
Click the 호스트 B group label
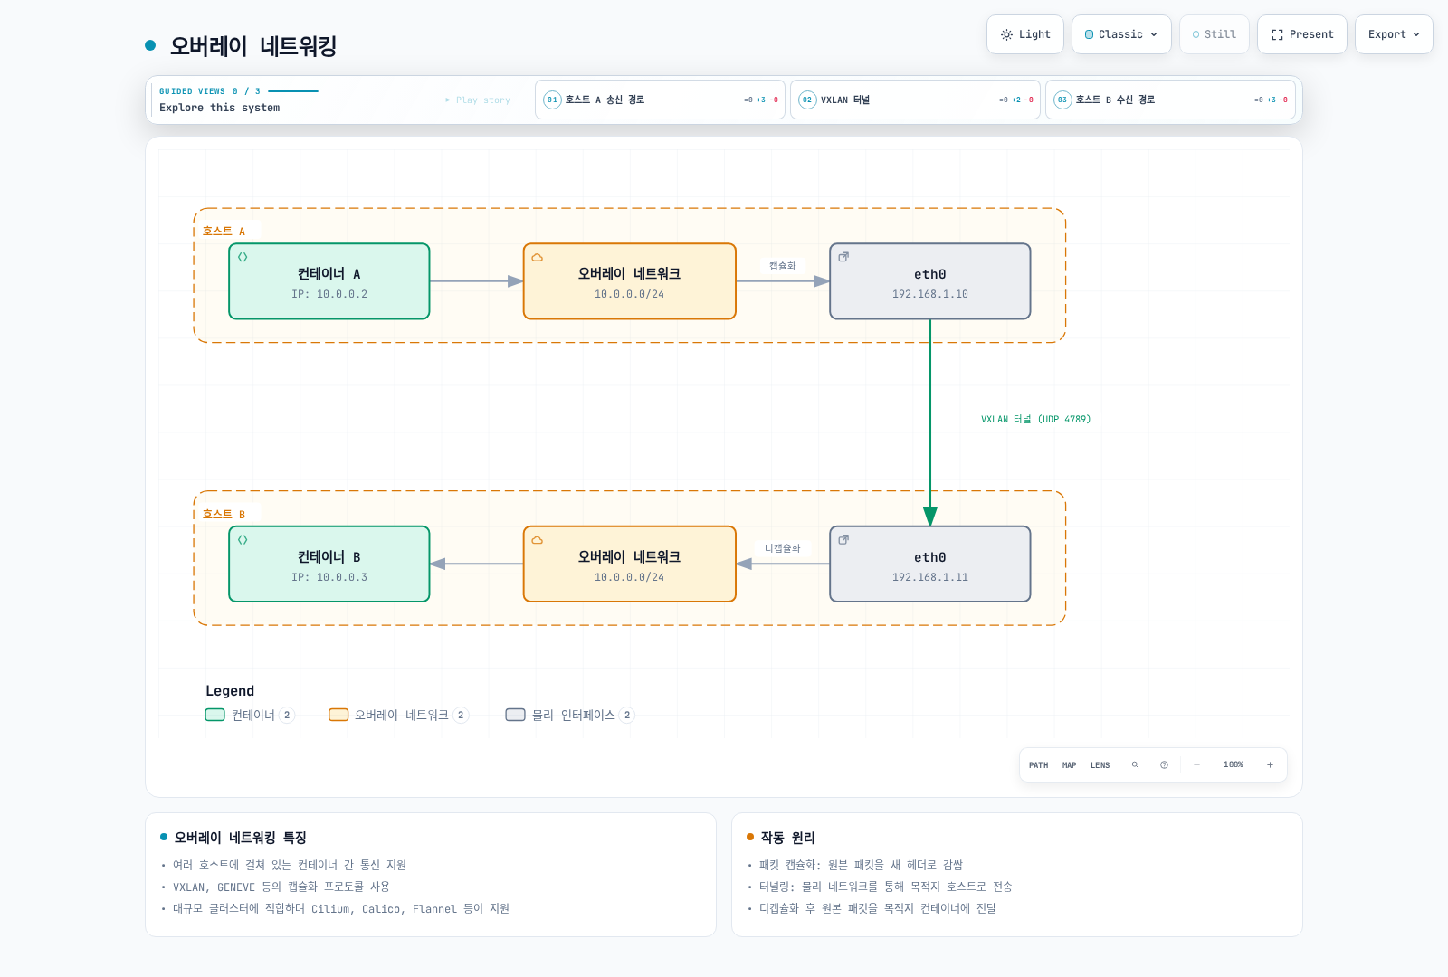click(x=224, y=514)
